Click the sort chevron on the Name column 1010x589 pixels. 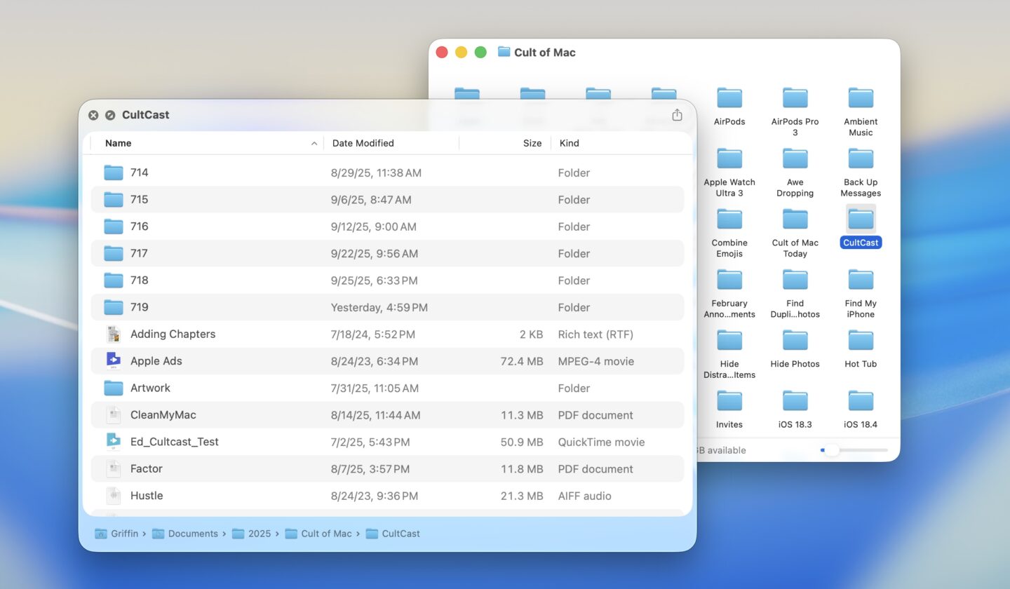(314, 143)
